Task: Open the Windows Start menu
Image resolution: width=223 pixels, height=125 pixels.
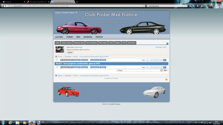Action: click(x=3, y=122)
